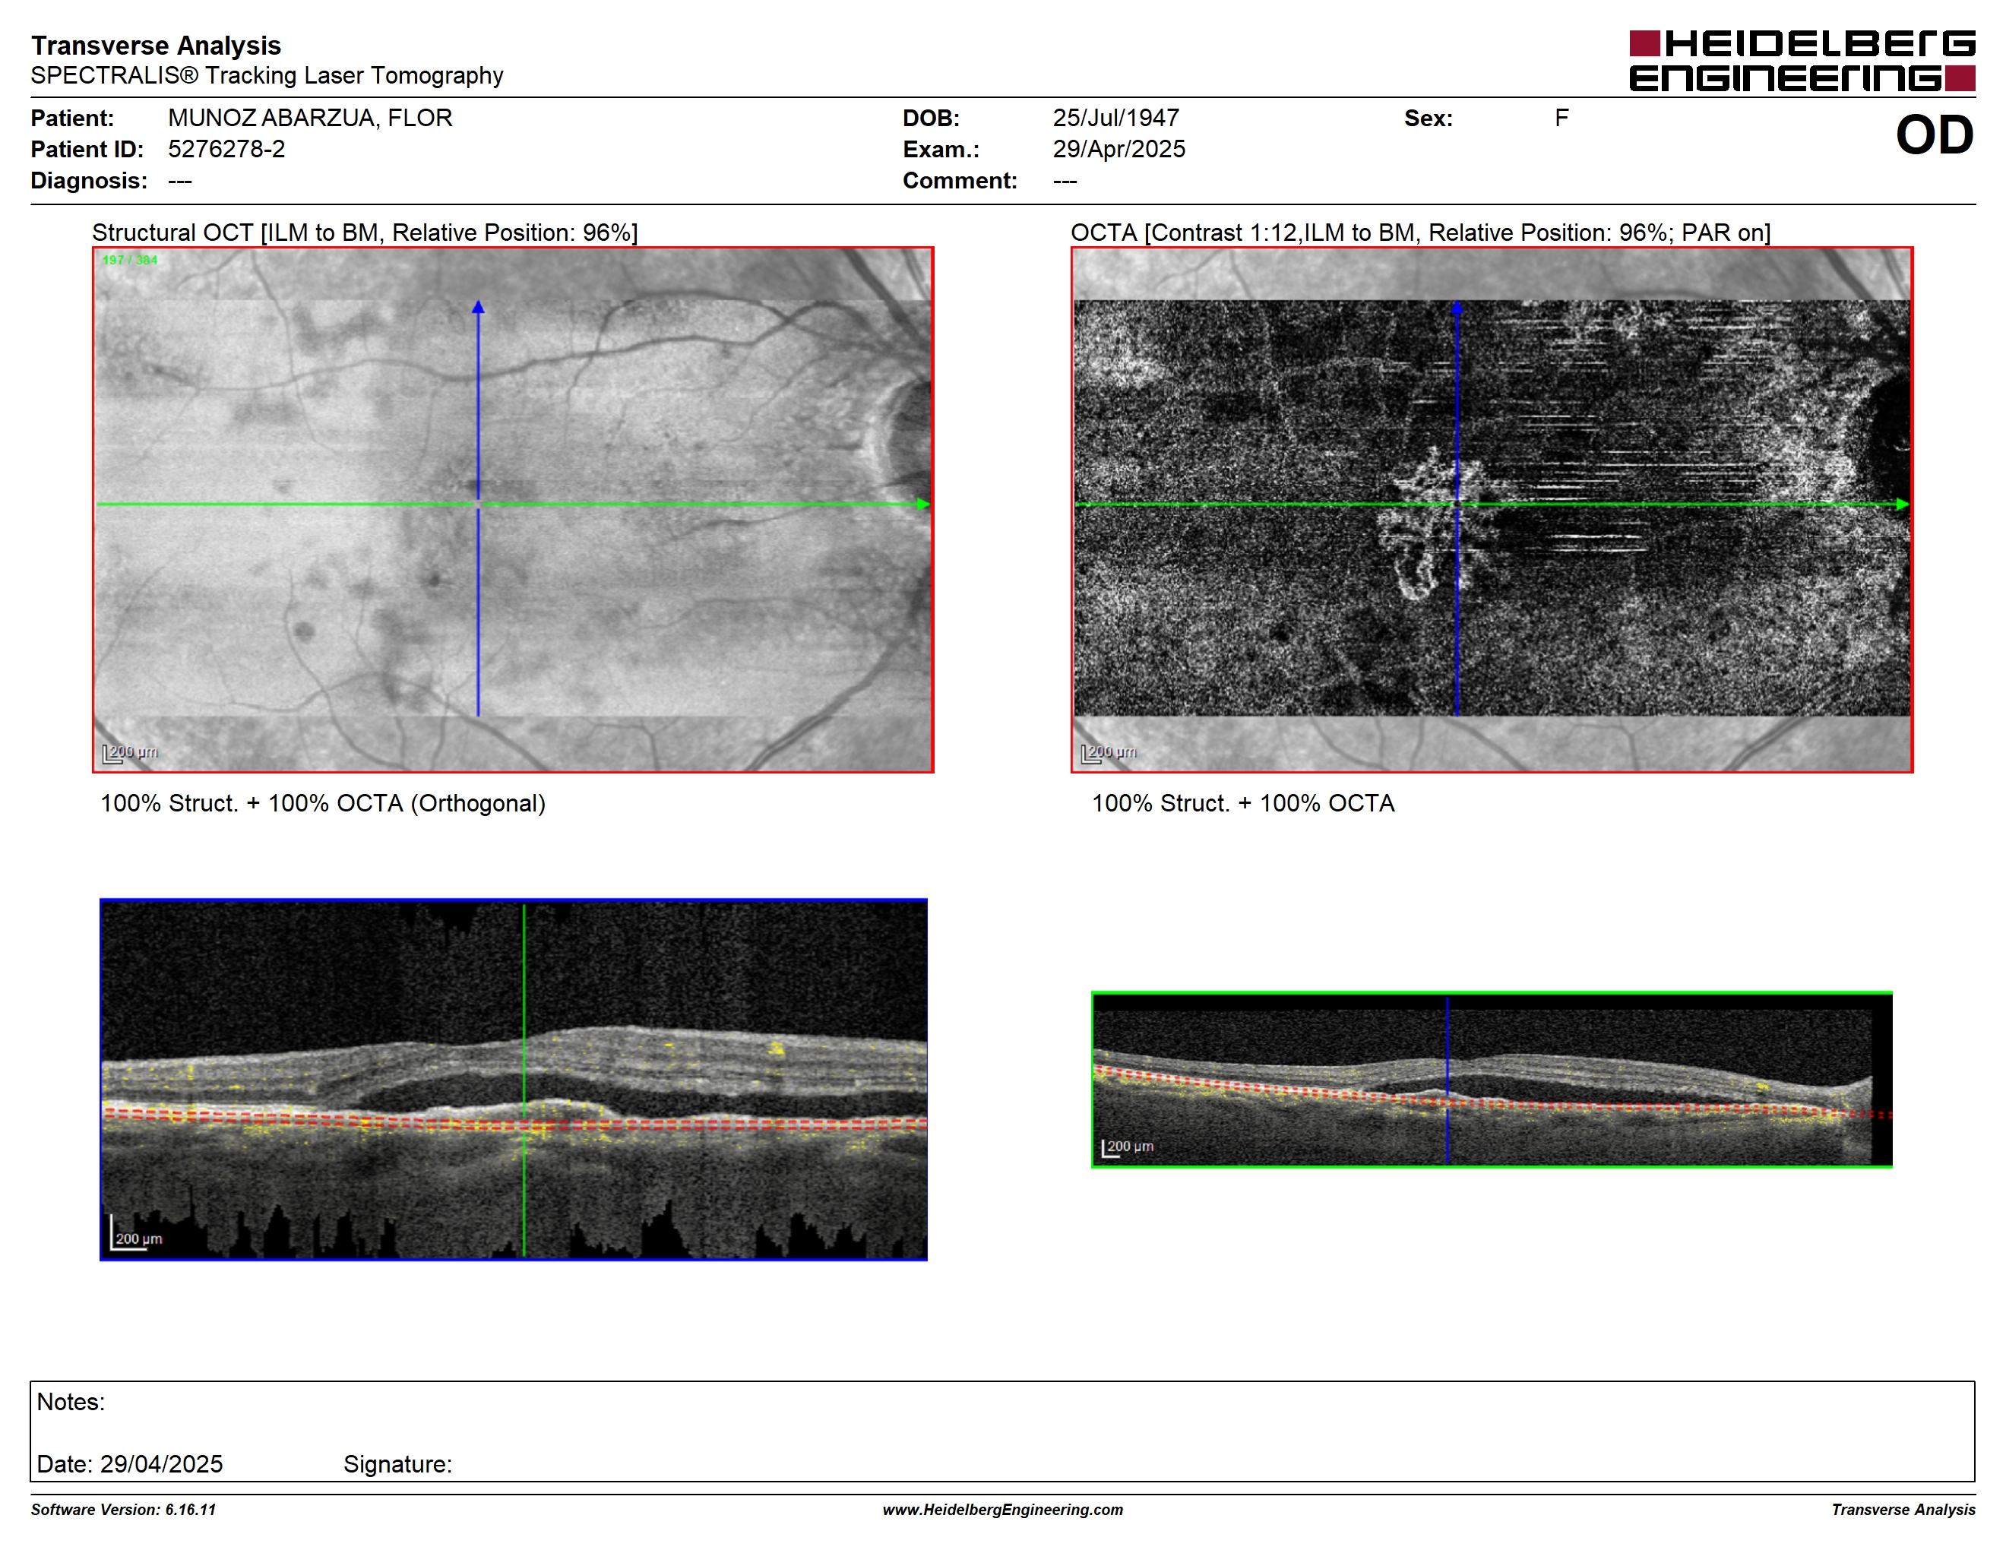Click the Date: 29/04/2025 text in the Notes box
The width and height of the screenshot is (2006, 1550).
[129, 1463]
